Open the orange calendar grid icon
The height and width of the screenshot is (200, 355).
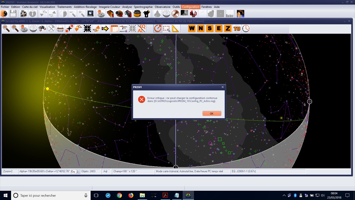114,29
